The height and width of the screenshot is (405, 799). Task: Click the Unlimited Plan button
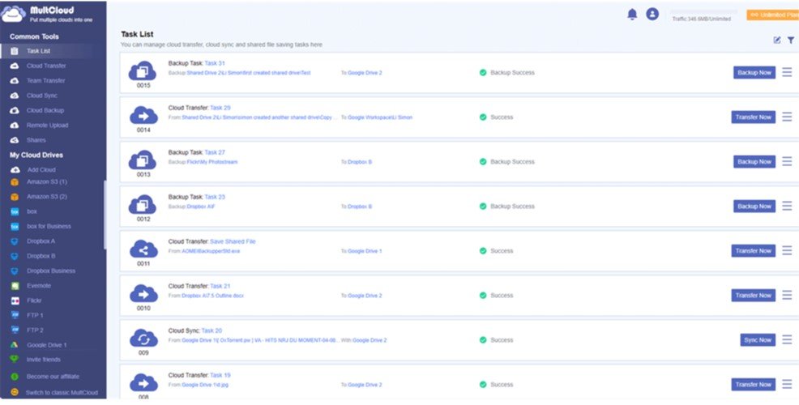coord(772,15)
